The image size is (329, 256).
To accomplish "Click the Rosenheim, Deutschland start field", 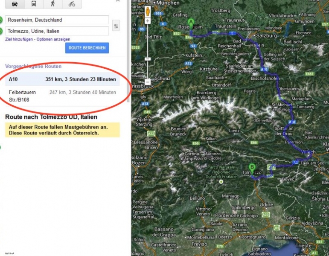I will pos(57,20).
